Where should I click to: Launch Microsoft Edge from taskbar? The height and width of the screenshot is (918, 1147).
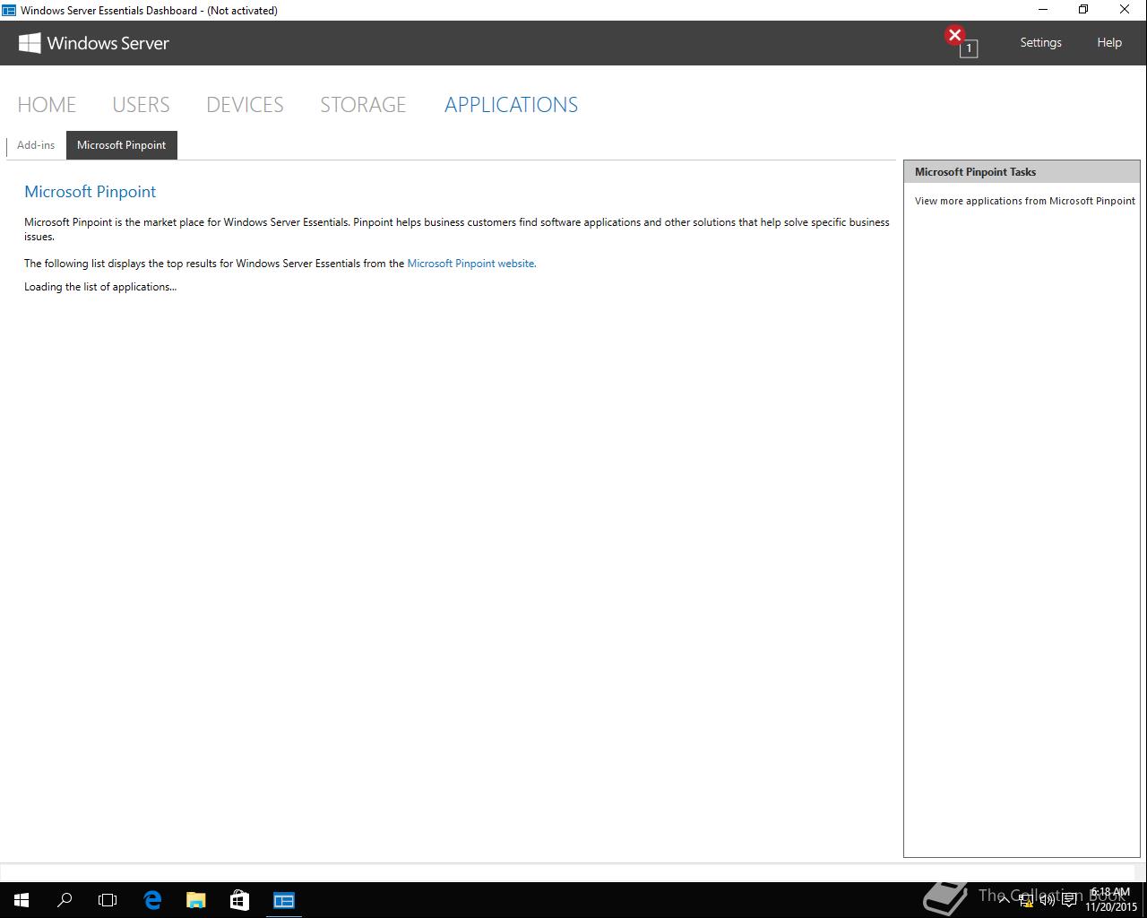pos(152,900)
